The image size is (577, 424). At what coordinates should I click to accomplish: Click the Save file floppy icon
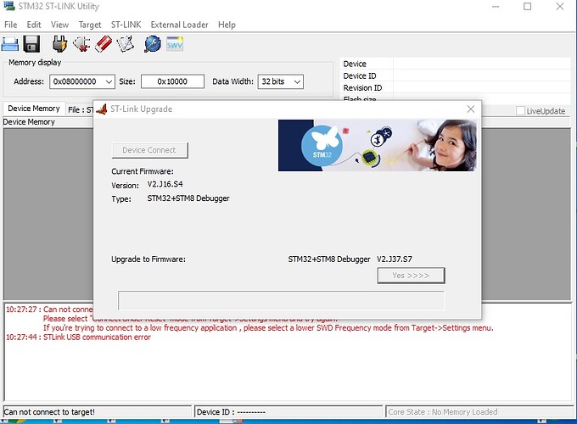(x=32, y=43)
